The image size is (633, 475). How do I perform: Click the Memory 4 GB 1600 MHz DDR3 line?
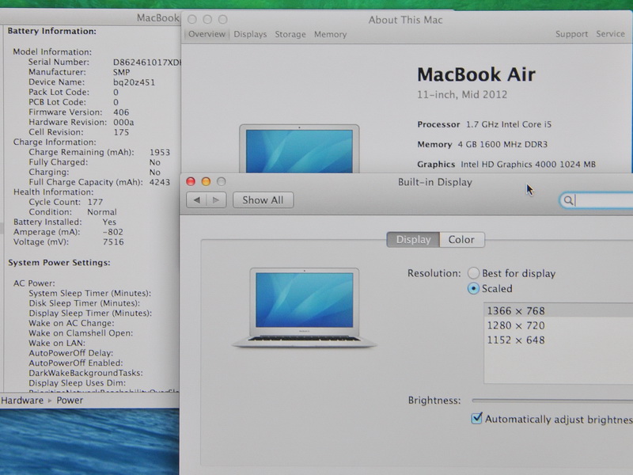pyautogui.click(x=483, y=144)
